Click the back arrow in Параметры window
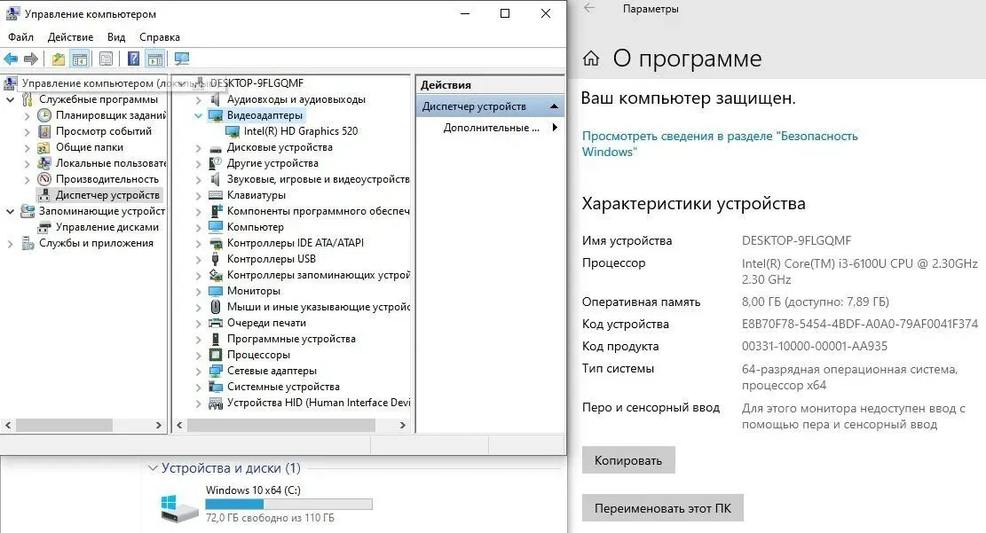This screenshot has height=533, width=986. 589,9
